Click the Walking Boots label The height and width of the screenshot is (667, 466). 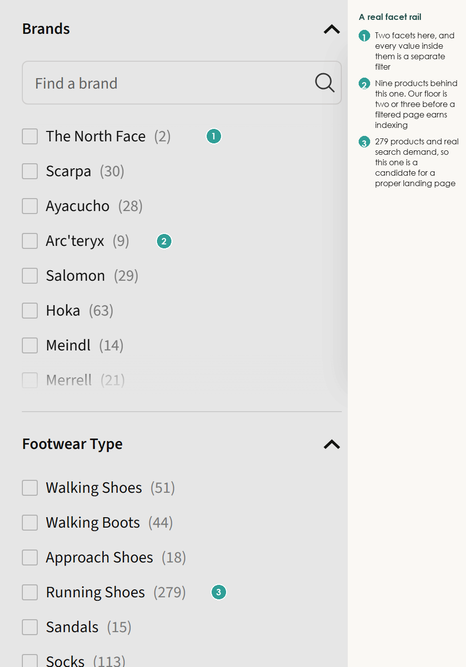[x=93, y=523]
